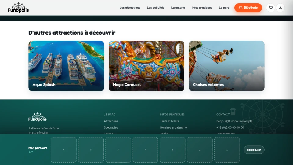Click the "INFOS PRATIQUES" footer column heading

pos(172,114)
